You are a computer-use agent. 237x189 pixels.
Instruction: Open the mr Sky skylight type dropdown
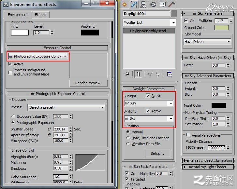[x=149, y=118]
